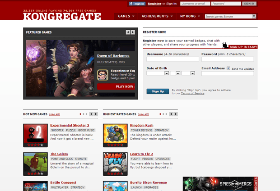Screen dimensions: 280x191
Task: Select third page dot in Highest Rated Games
Action: [166, 114]
